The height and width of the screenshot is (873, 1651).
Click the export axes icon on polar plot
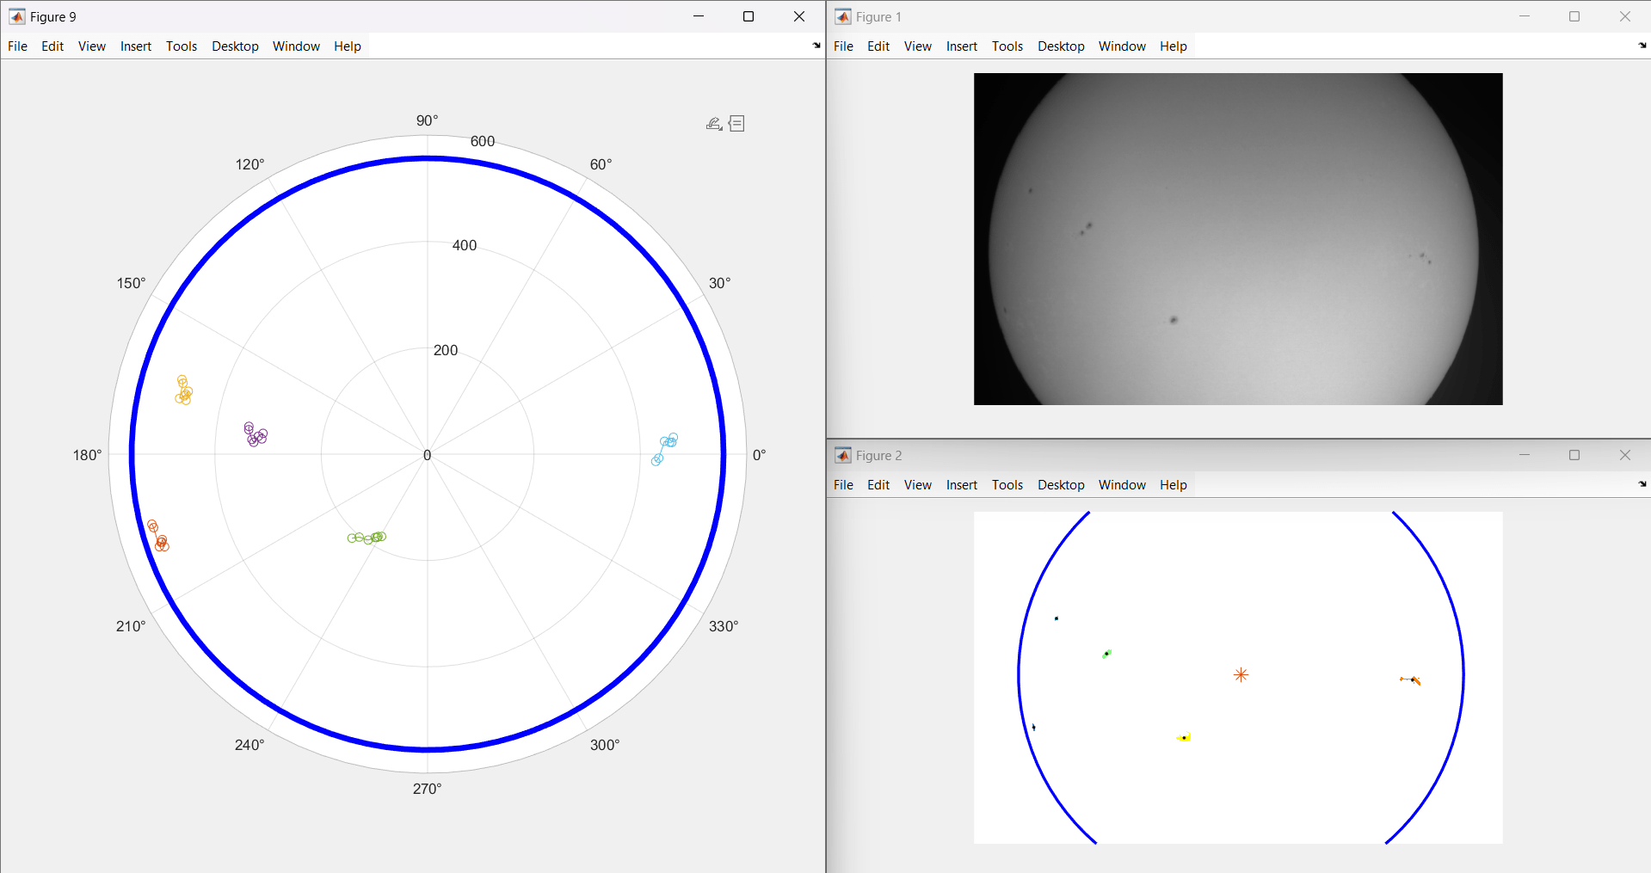coord(713,124)
